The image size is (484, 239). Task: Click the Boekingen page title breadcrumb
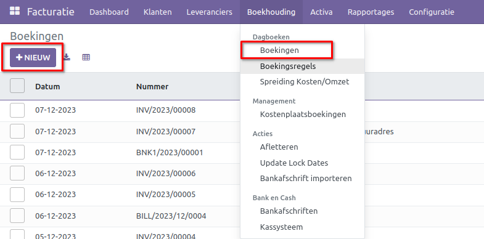[x=37, y=36]
